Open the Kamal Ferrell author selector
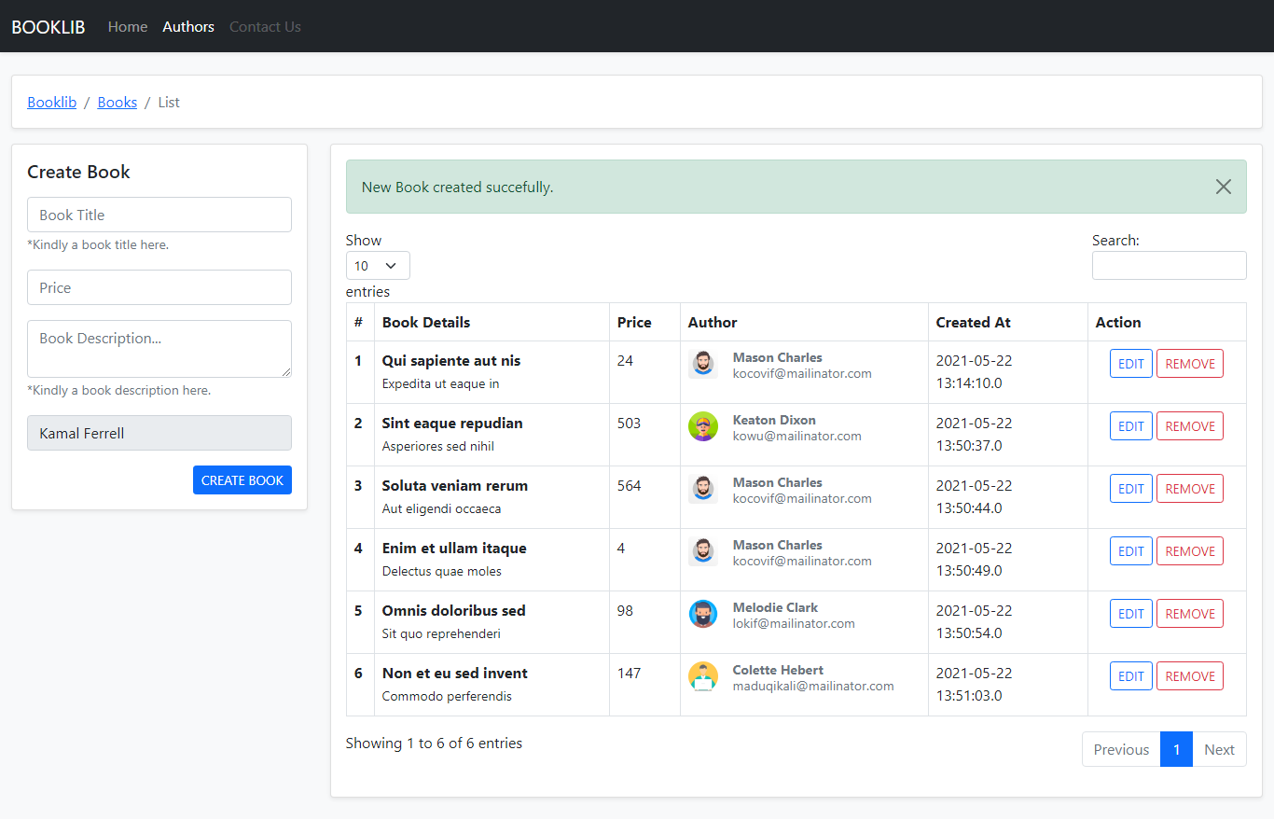 (159, 433)
